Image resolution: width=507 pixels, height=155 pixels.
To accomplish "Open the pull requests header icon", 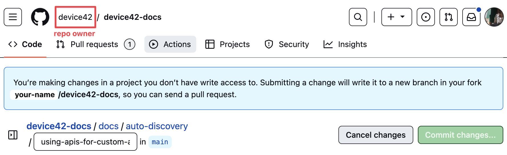I will tap(448, 17).
